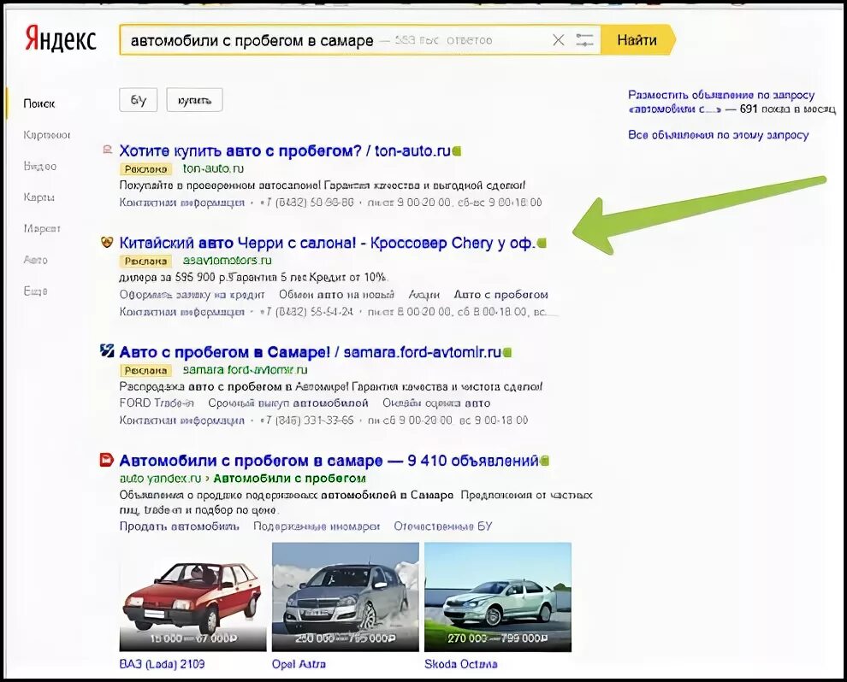Select the купить suggestion chip
The height and width of the screenshot is (682, 847).
tap(194, 100)
